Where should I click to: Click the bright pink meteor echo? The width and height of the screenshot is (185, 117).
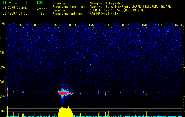coord(65,93)
